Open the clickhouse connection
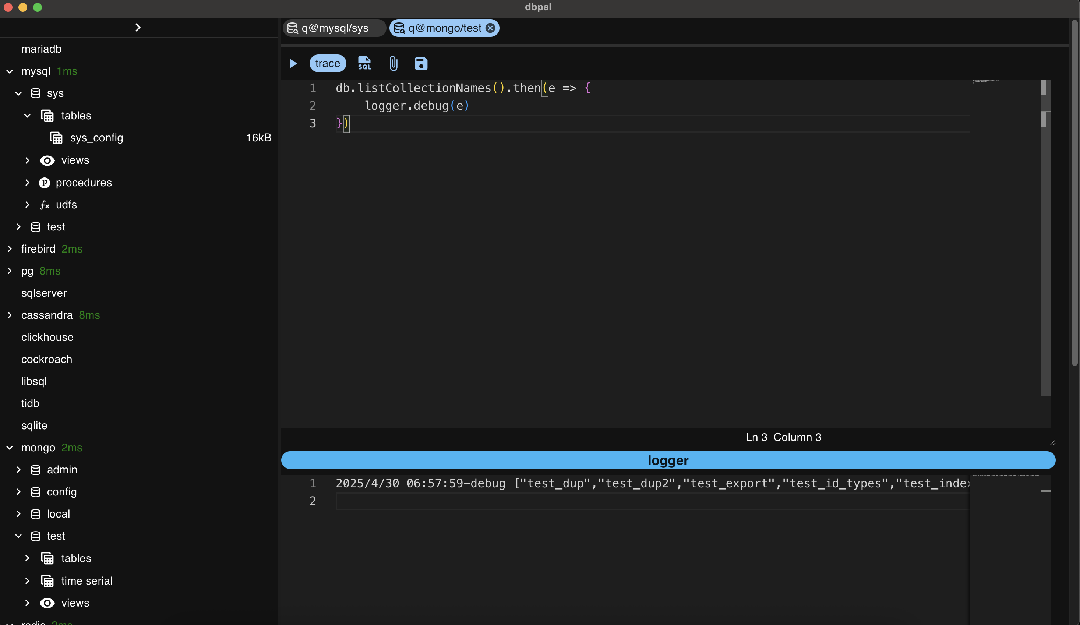Viewport: 1080px width, 625px height. pyautogui.click(x=47, y=338)
